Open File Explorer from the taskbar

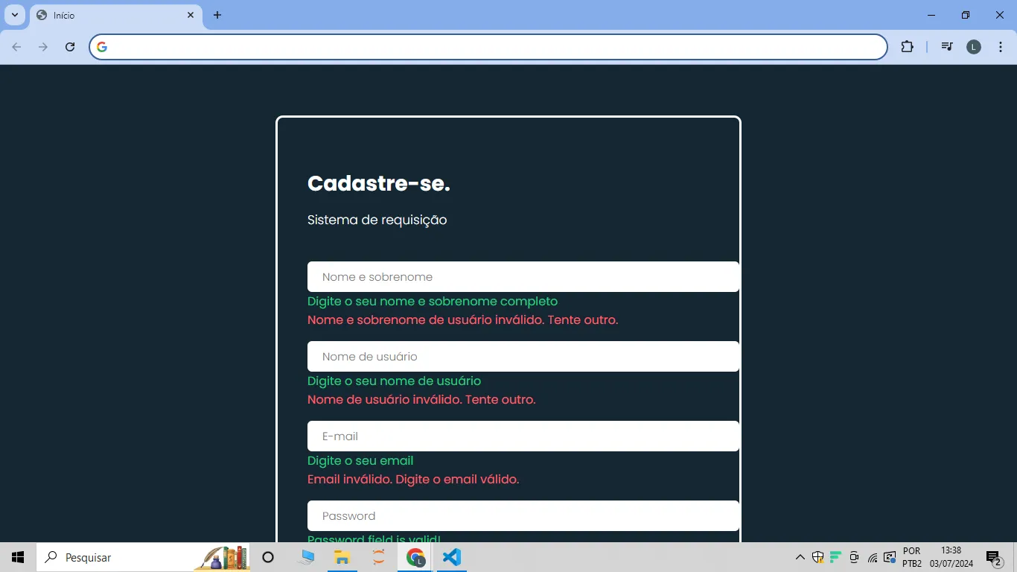(x=342, y=557)
